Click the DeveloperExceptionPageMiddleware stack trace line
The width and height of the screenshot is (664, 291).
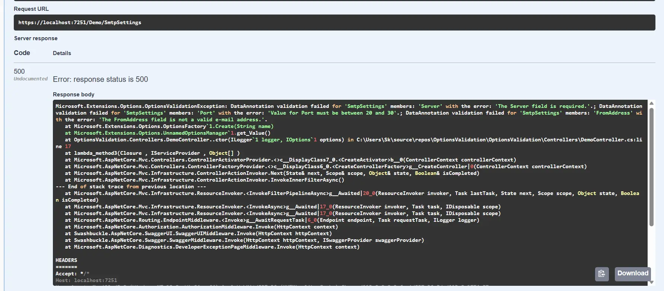tap(212, 247)
